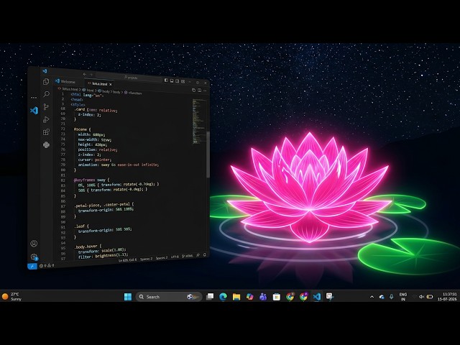Open the Python view in the activity bar
The height and width of the screenshot is (345, 460).
click(x=46, y=145)
